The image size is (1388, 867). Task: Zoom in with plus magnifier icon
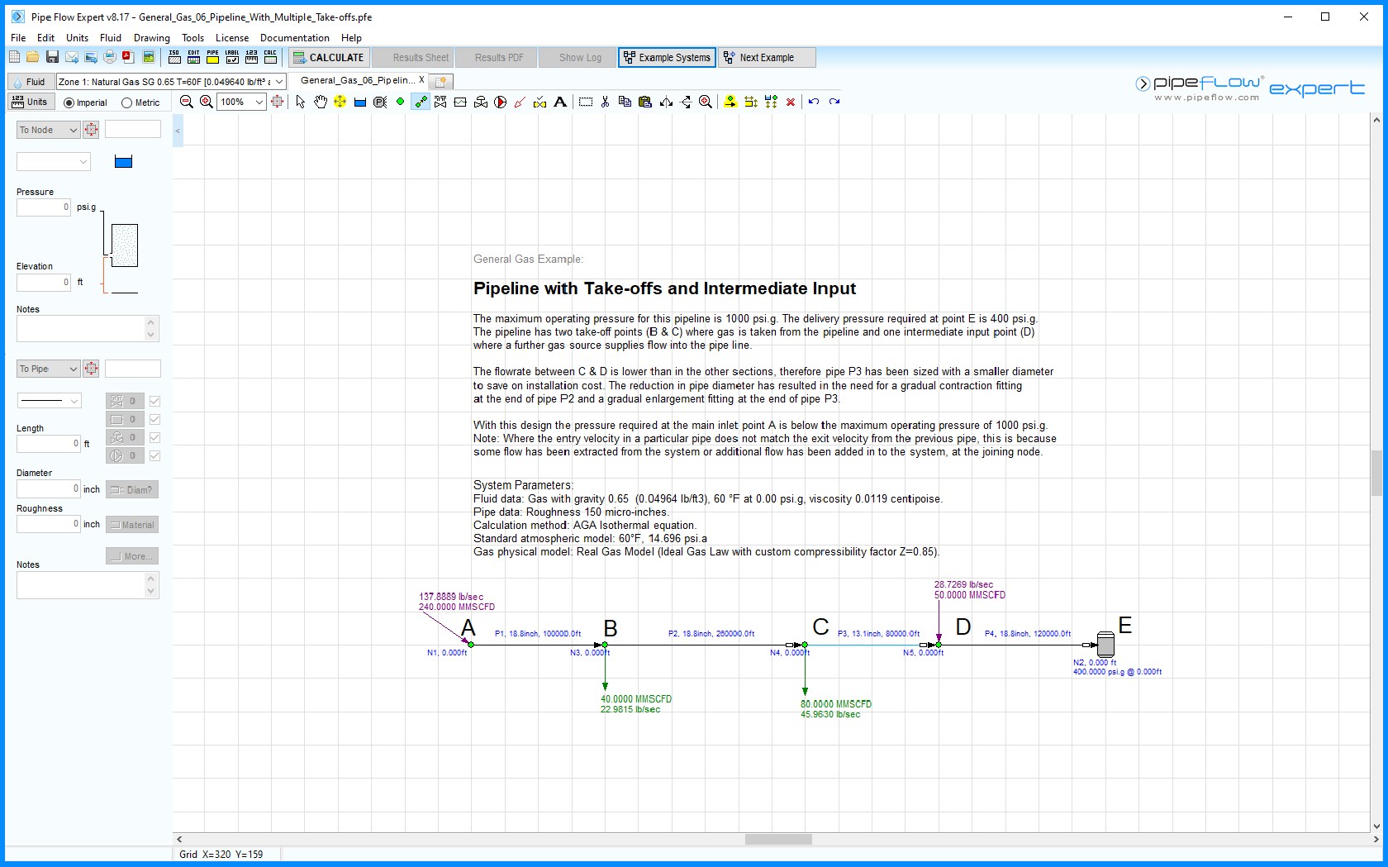[207, 102]
